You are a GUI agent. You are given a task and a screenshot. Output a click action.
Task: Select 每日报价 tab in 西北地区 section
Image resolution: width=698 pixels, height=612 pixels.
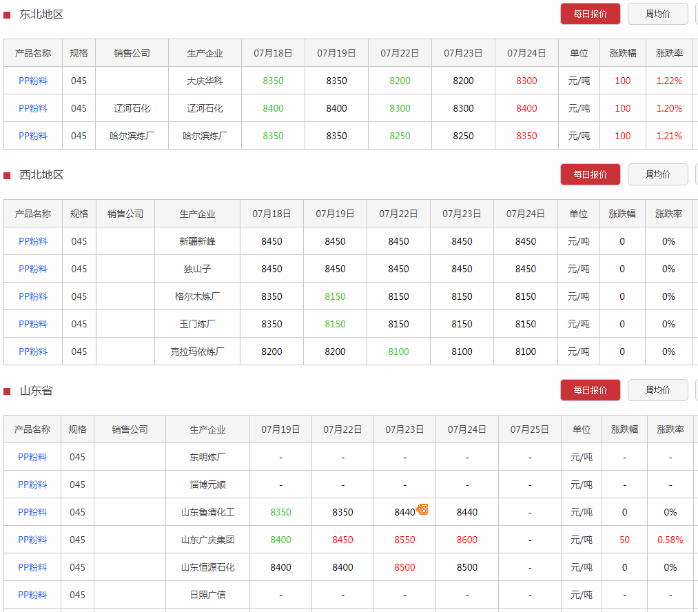pos(591,174)
